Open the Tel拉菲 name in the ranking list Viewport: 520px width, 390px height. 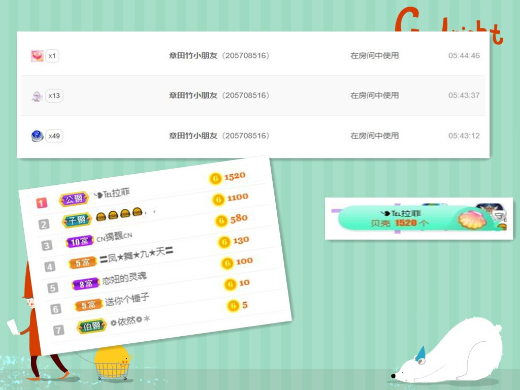click(x=112, y=193)
